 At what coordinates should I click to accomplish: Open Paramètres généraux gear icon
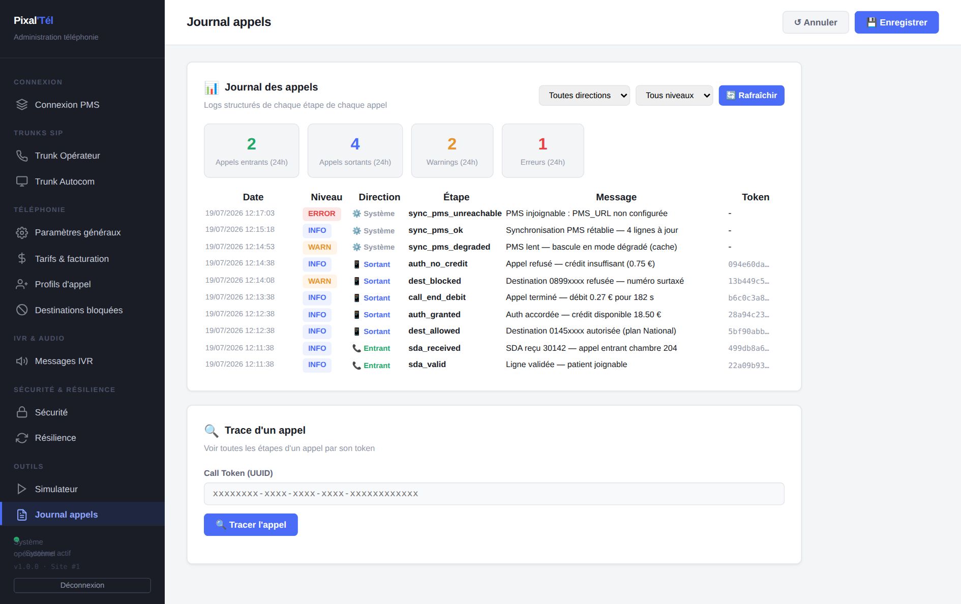click(x=22, y=232)
